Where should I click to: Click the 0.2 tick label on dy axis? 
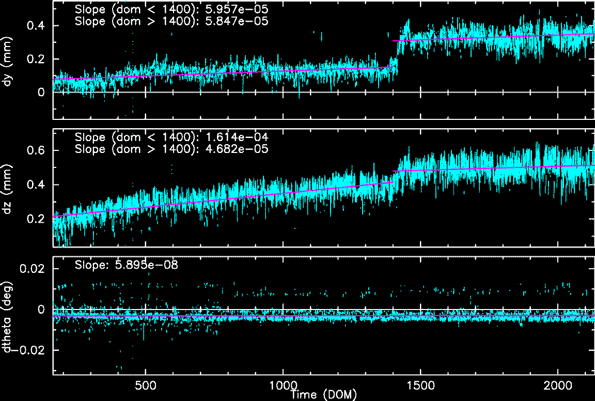coord(38,59)
